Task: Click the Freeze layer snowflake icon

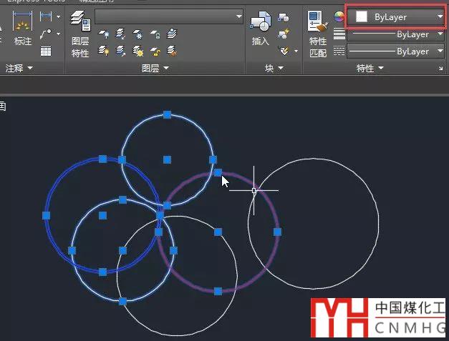Action: click(137, 34)
